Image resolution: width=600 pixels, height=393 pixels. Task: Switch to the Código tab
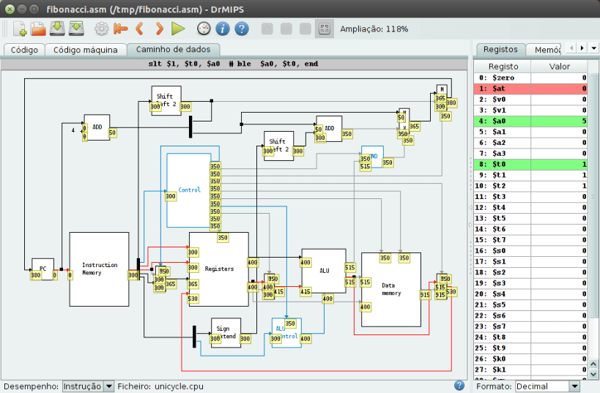(x=24, y=50)
